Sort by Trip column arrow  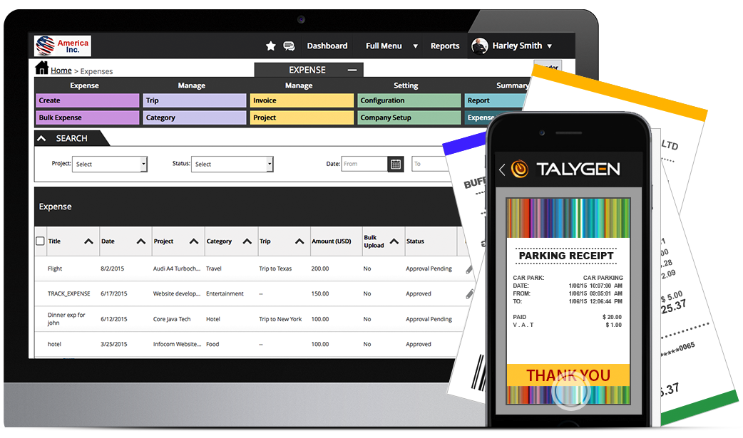click(299, 241)
